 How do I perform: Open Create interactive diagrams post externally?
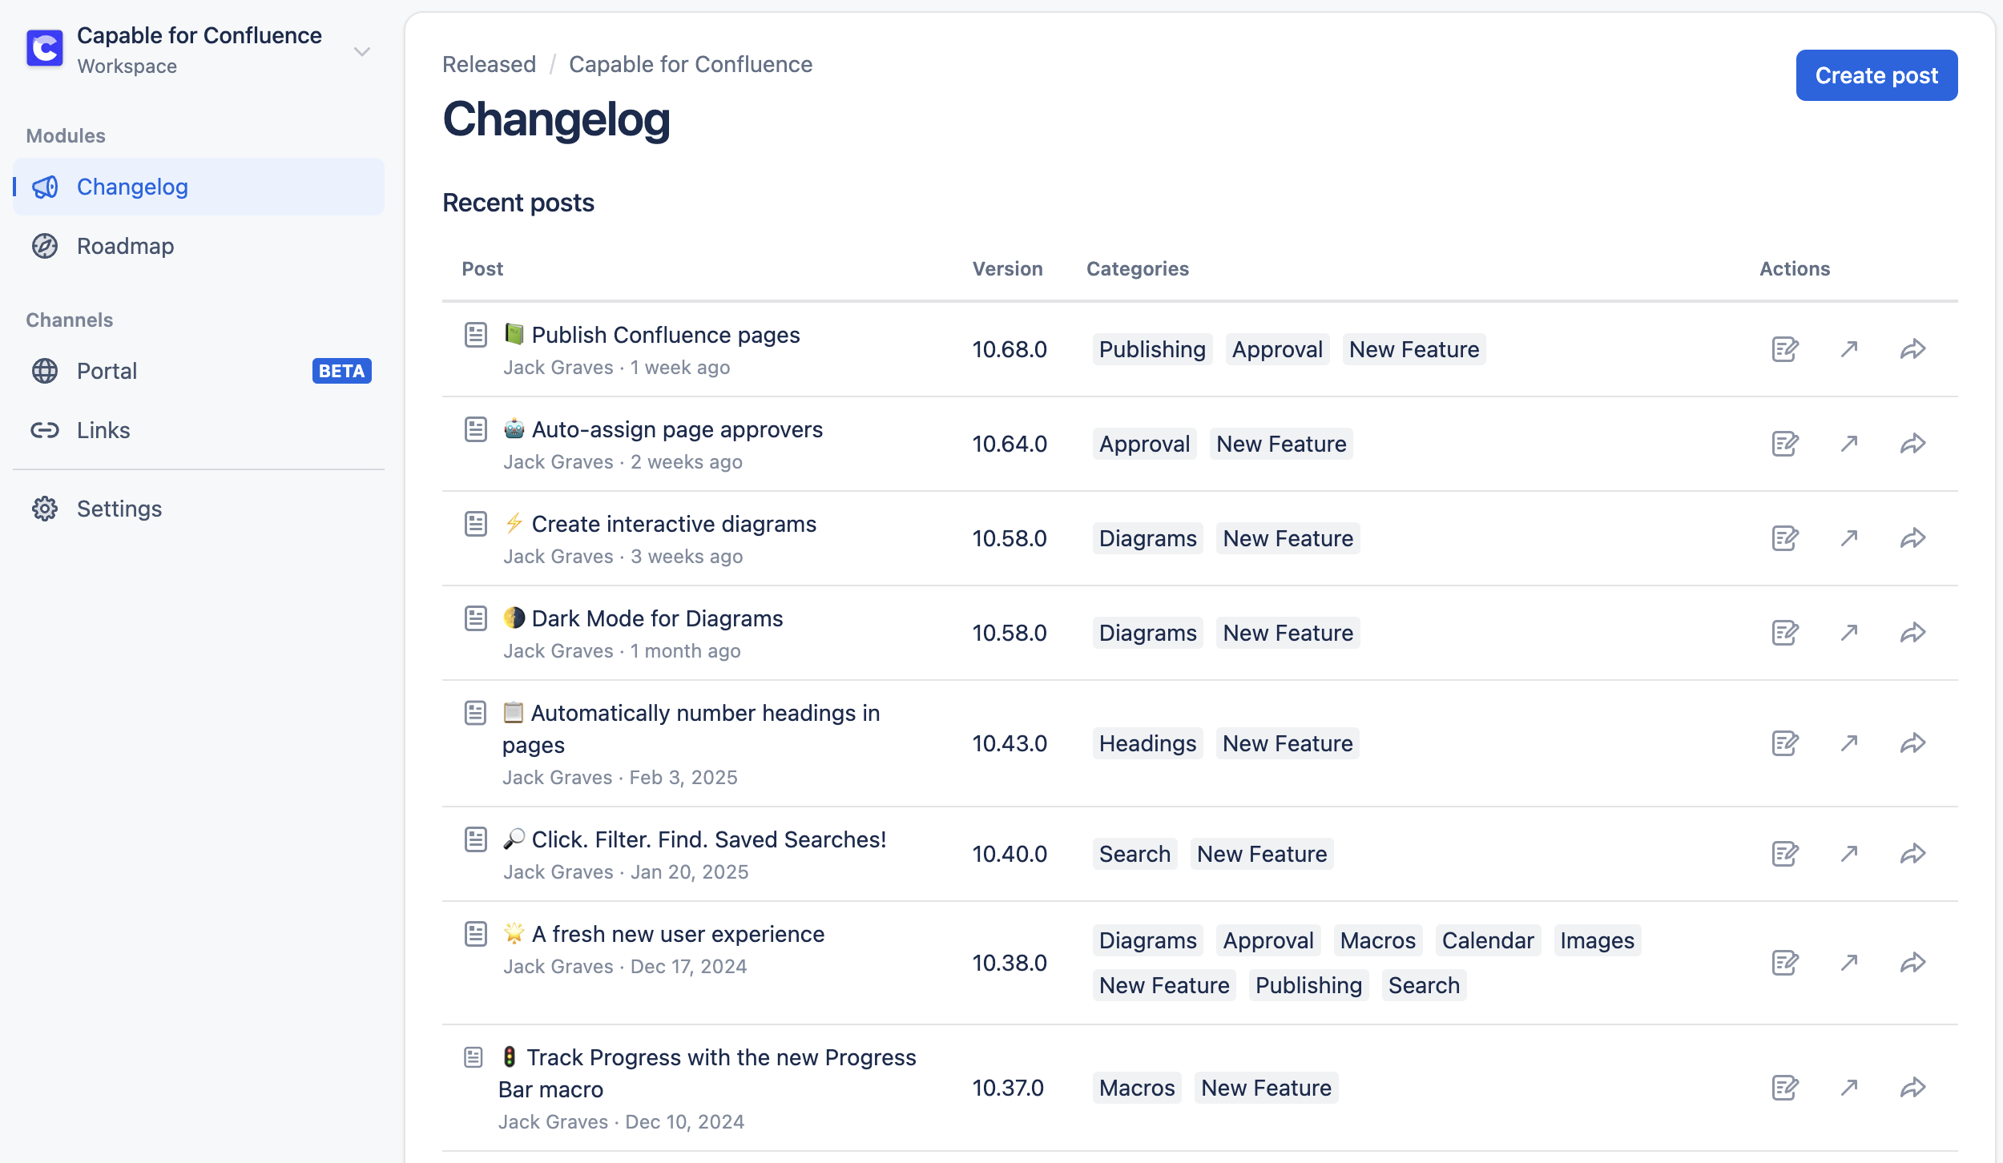pyautogui.click(x=1849, y=538)
